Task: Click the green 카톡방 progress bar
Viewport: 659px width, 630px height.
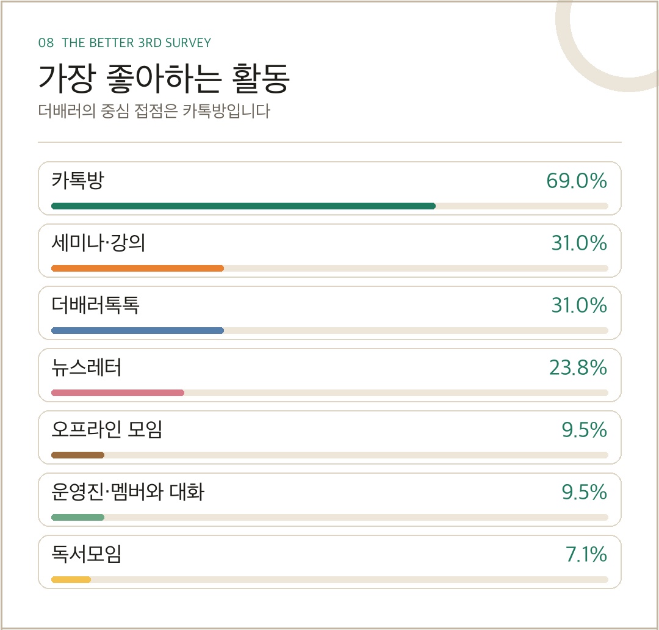Action: coord(243,206)
